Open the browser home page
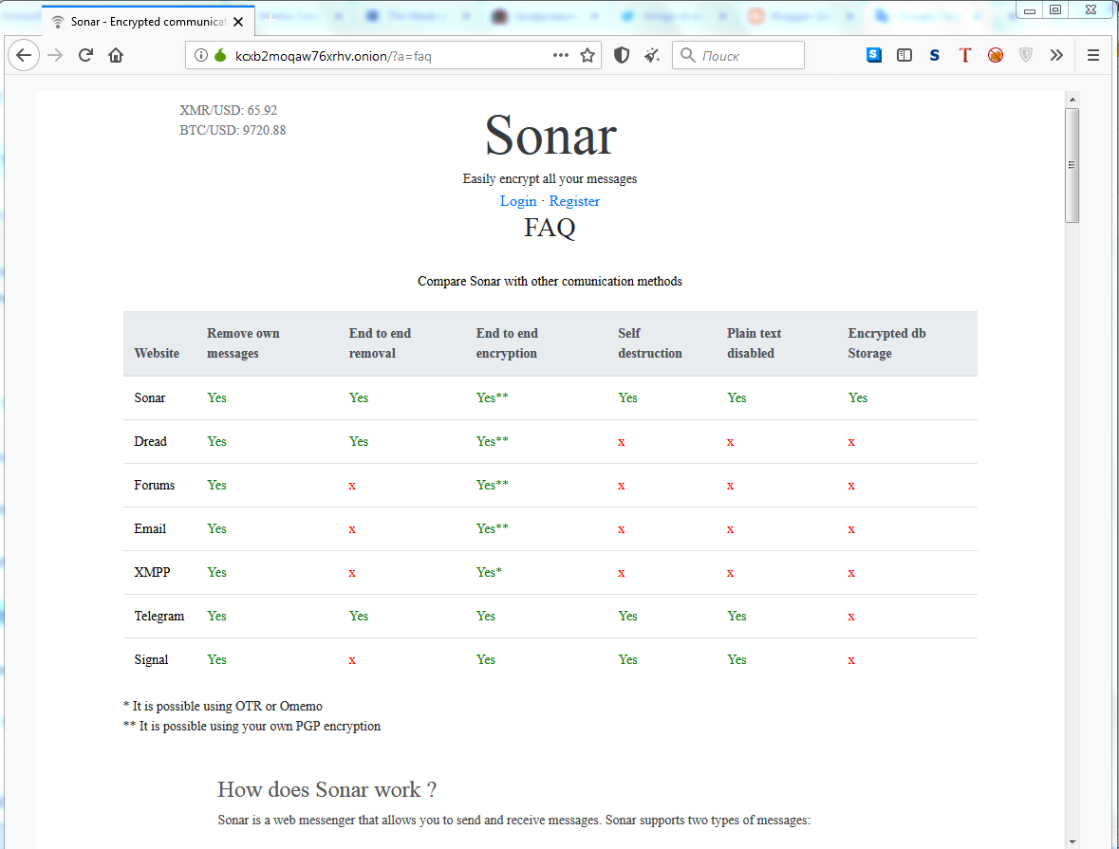 tap(116, 55)
